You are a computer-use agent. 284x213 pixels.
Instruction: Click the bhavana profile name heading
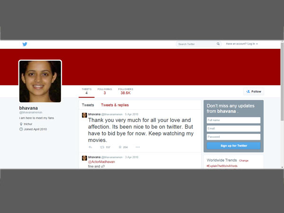point(28,108)
